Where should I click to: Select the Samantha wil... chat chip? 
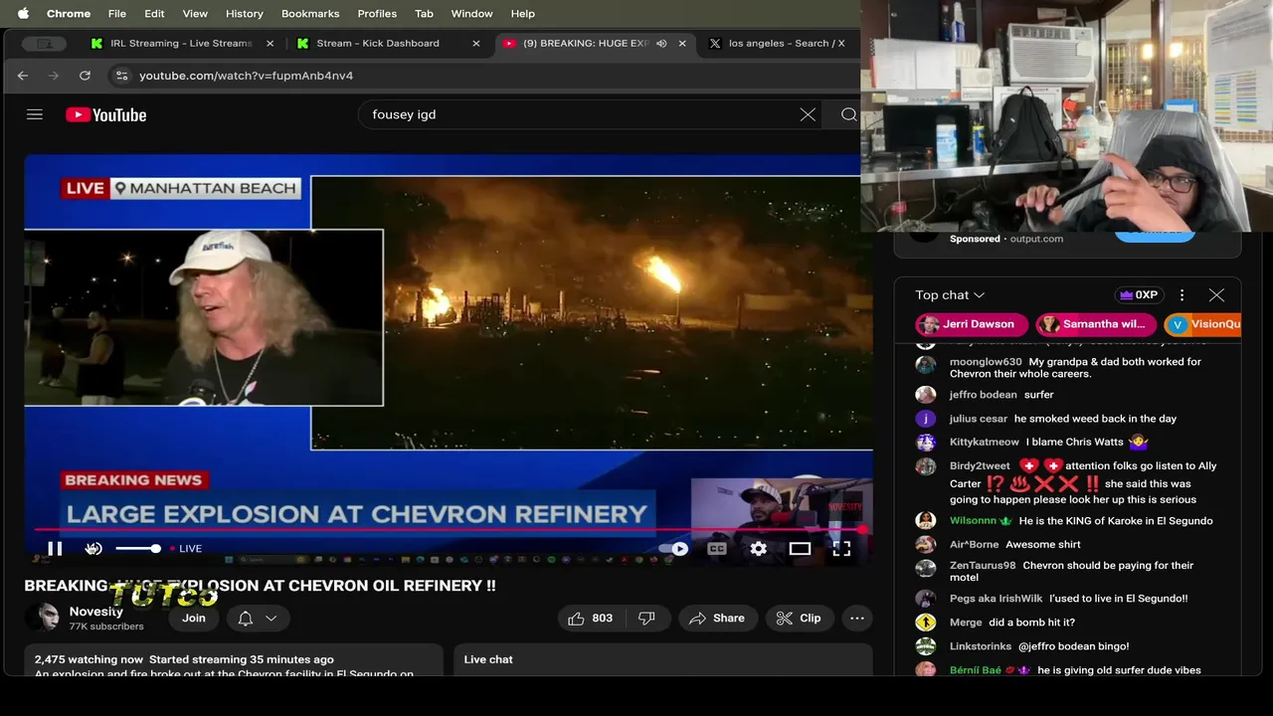[1096, 324]
